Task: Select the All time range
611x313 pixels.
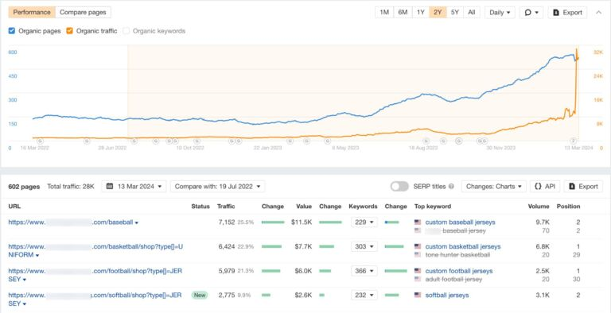Action: (472, 12)
